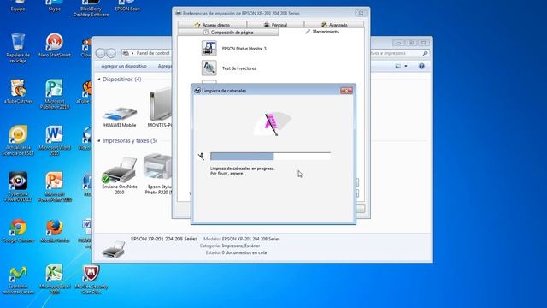The height and width of the screenshot is (308, 547).
Task: Switch to the Acceso directo tab
Action: (212, 25)
